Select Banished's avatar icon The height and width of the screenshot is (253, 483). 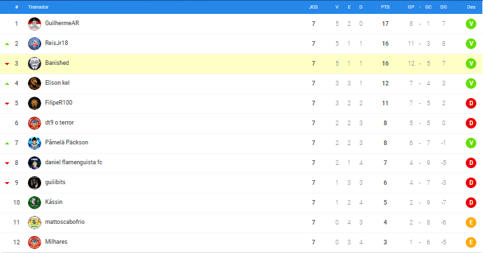35,64
